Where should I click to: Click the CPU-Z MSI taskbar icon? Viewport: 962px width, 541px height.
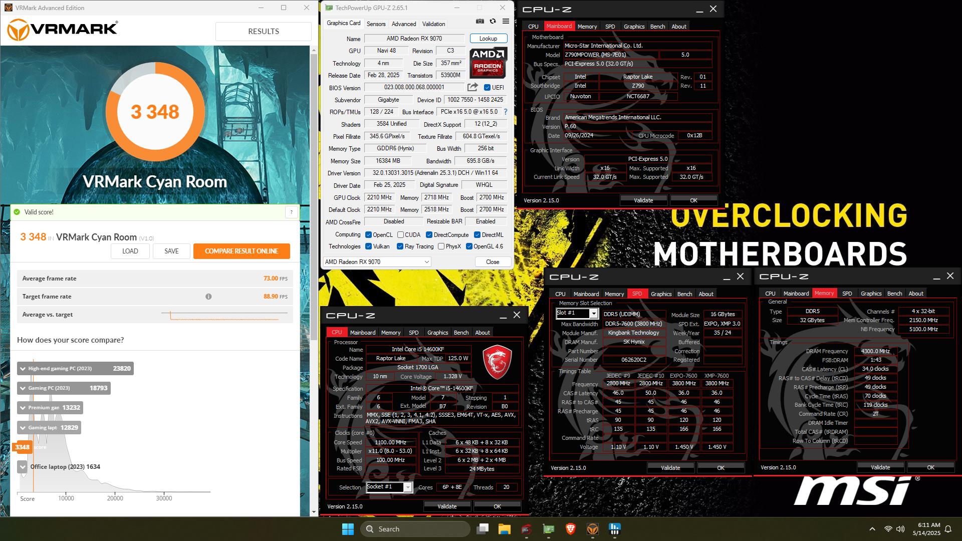coord(526,529)
